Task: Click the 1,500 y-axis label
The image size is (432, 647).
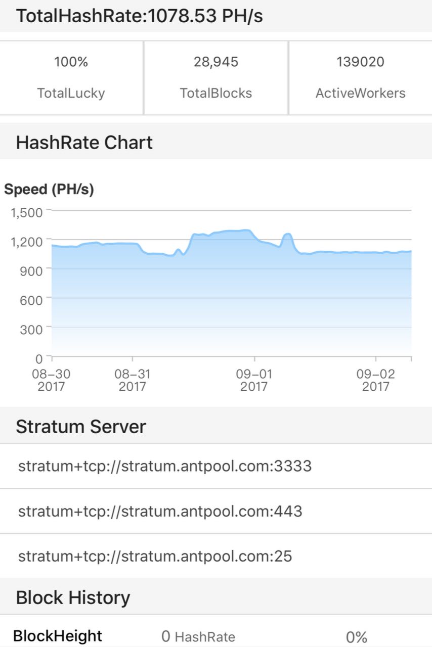Action: click(26, 212)
